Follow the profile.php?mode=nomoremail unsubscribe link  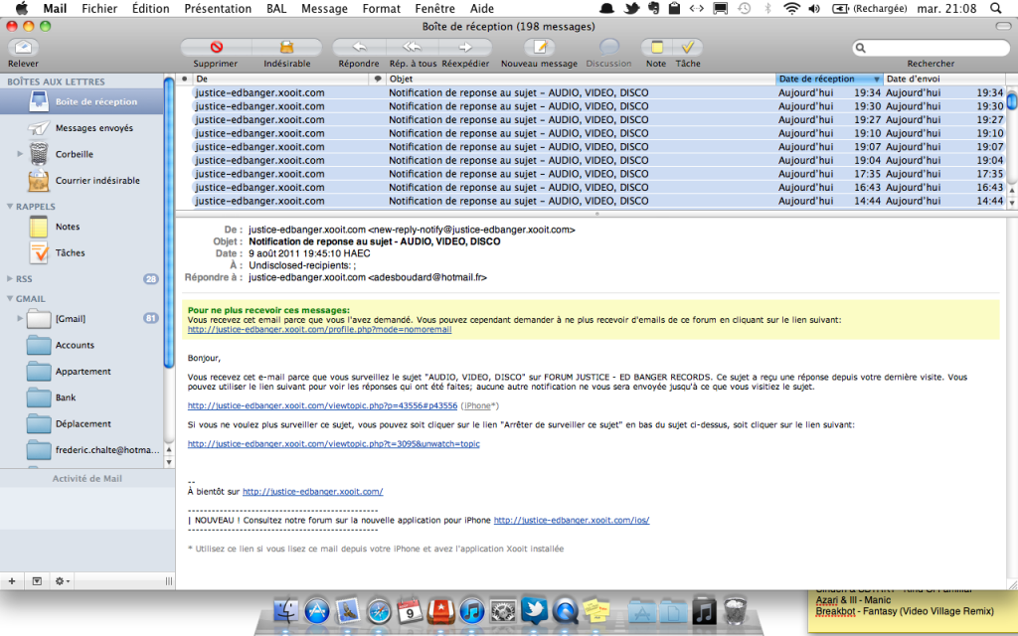click(x=319, y=330)
